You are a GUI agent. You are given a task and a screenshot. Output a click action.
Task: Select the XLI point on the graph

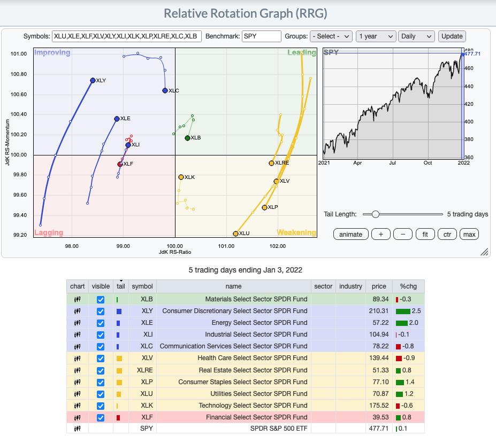[x=128, y=145]
